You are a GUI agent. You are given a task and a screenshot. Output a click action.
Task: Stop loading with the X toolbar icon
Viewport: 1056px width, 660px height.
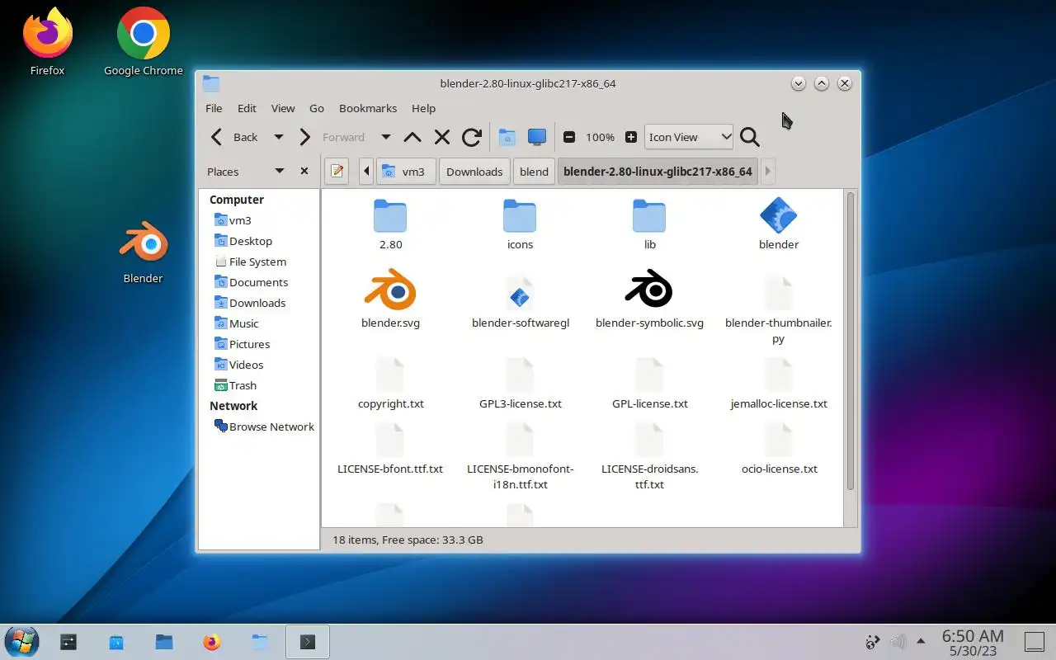click(x=442, y=137)
